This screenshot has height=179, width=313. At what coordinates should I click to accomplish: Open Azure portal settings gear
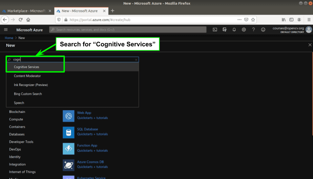[x=244, y=30]
